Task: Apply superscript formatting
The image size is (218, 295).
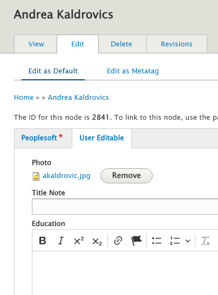Action: 79,241
